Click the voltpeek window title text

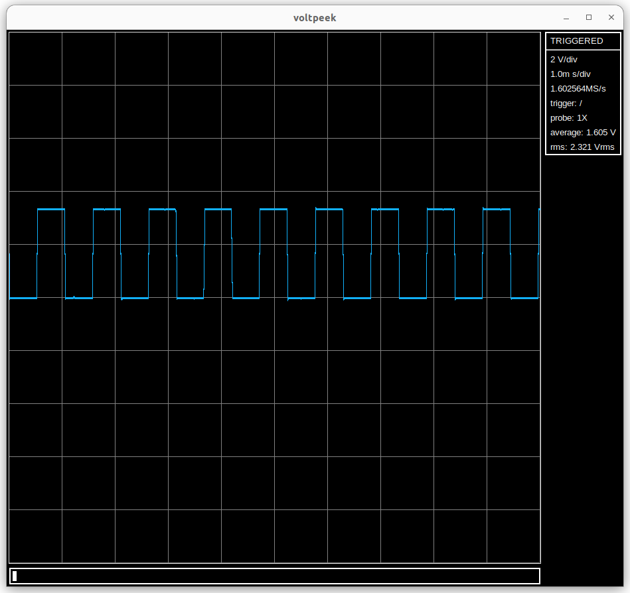[315, 18]
